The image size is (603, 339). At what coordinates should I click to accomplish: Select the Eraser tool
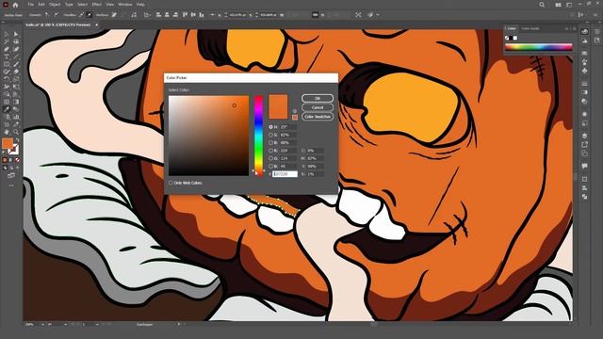coord(16,72)
